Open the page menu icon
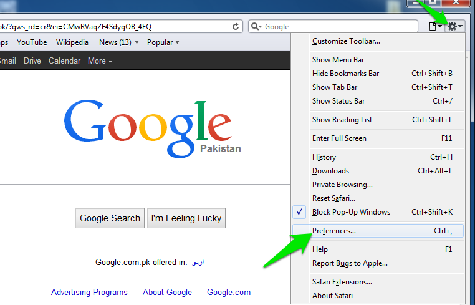Screen dimensions: 475x305 point(435,27)
